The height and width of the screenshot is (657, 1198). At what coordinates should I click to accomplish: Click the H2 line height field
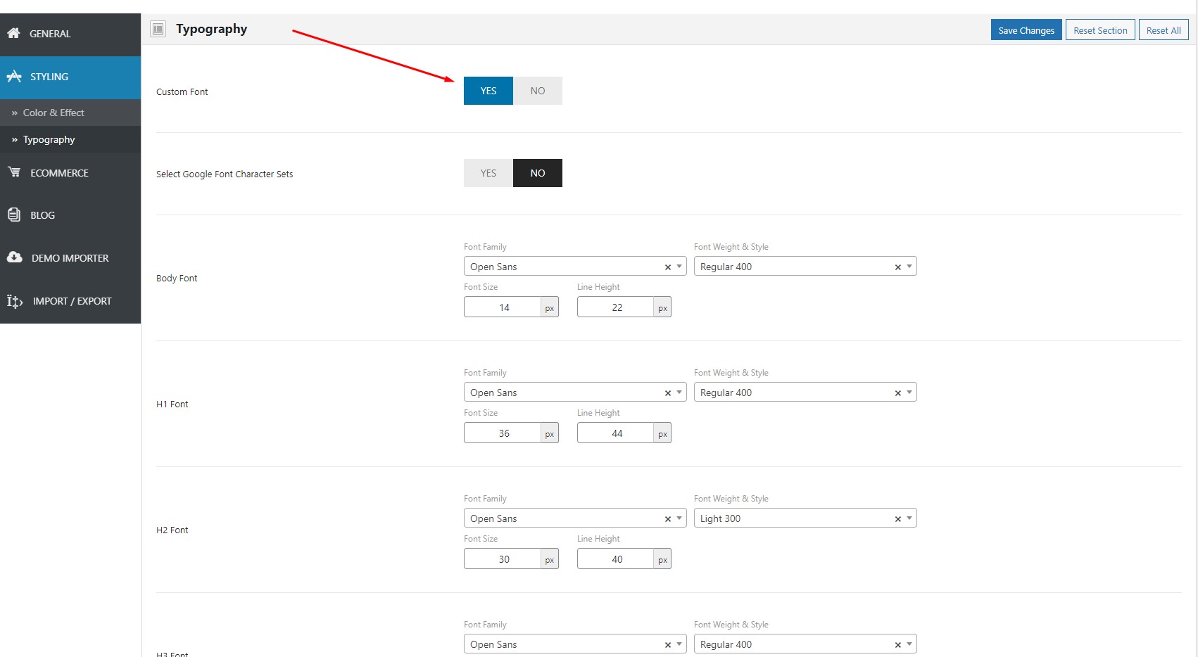pyautogui.click(x=617, y=559)
